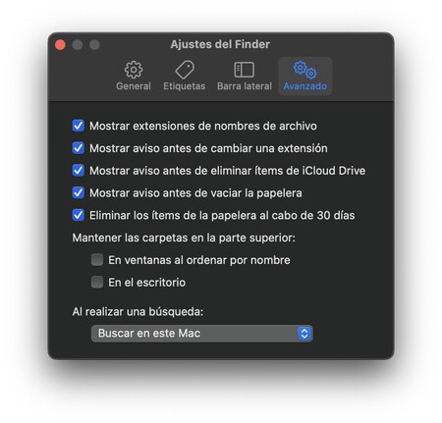Viewport: 442px width, 423px height.
Task: Click the Ajustes del Finder title bar
Action: (x=220, y=44)
